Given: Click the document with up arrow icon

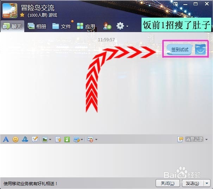Looking at the screenshot, I should coord(58,139).
